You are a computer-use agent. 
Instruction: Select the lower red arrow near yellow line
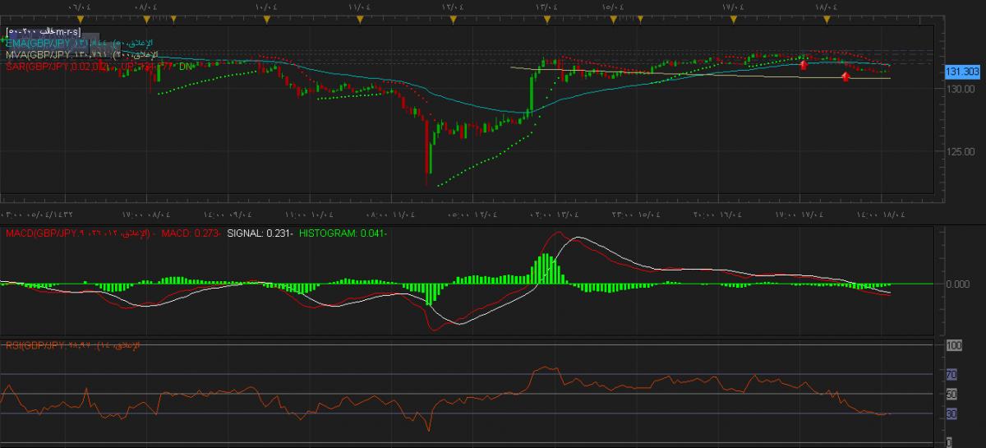[x=845, y=76]
